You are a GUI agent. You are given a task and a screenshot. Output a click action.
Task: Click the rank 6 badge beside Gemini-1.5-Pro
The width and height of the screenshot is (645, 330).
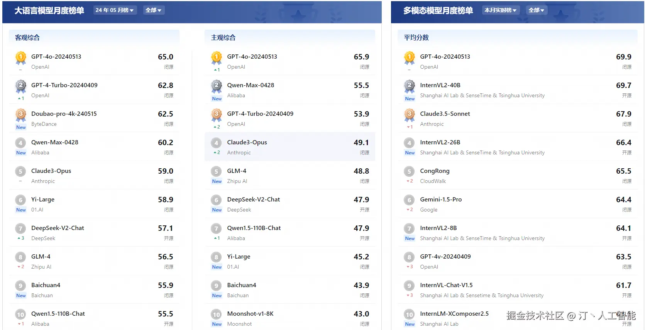409,200
